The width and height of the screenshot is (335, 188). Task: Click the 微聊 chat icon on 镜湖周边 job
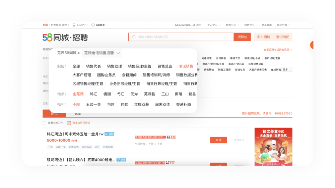click(x=121, y=160)
